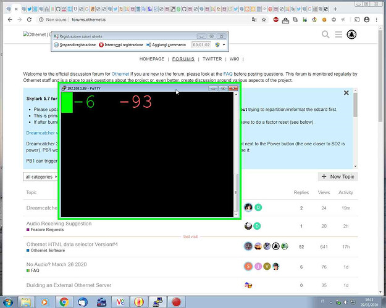This screenshot has height=308, width=386.
Task: Select FORUMS in the site navigation
Action: pos(183,59)
